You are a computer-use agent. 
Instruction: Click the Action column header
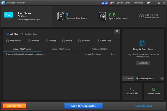coord(113,54)
